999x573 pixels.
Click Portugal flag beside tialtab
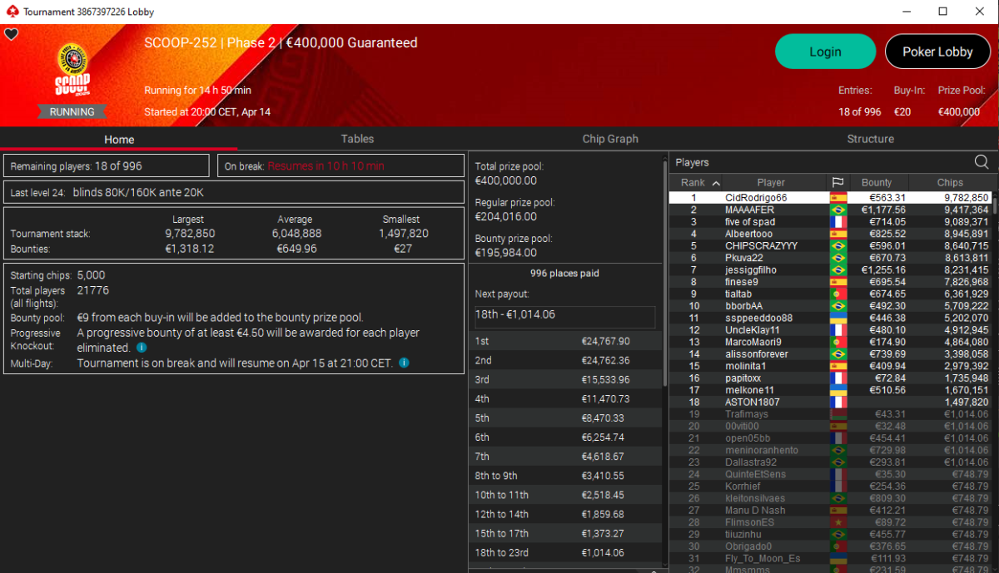tap(838, 294)
